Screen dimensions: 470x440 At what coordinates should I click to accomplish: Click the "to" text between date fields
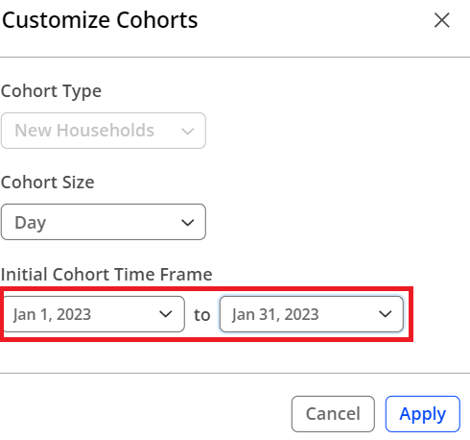tap(202, 315)
